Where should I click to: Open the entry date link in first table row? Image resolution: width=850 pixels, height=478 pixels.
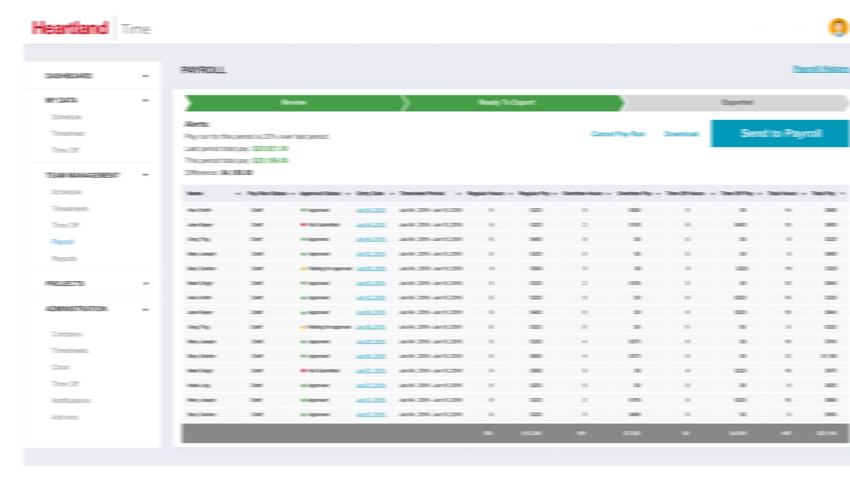click(x=371, y=210)
